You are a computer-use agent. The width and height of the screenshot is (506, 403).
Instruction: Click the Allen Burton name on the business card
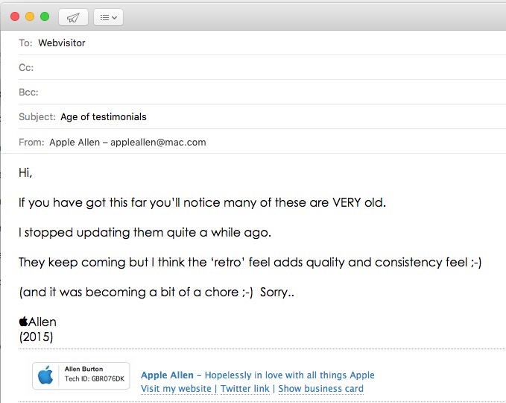[x=85, y=369]
